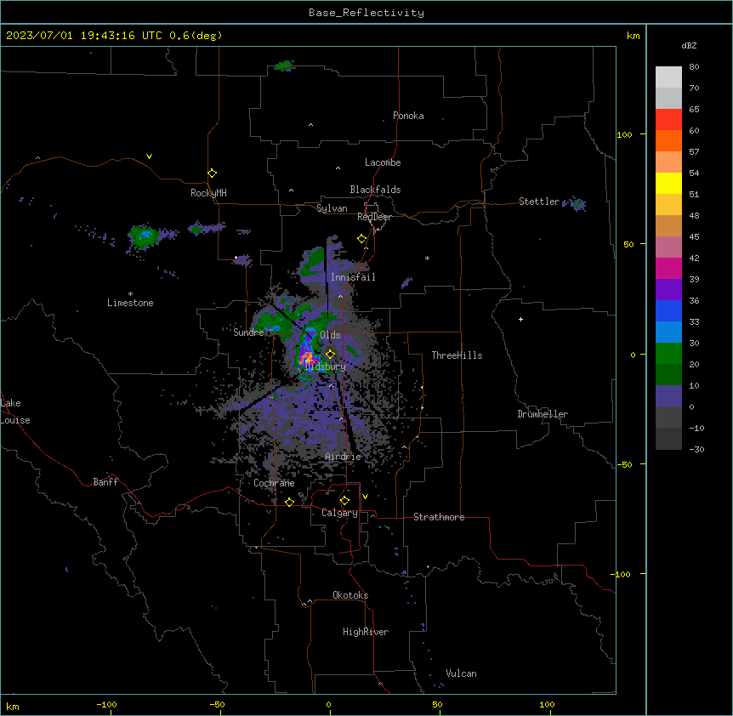Select the RedDeer city label
733x716 pixels.
pos(374,217)
